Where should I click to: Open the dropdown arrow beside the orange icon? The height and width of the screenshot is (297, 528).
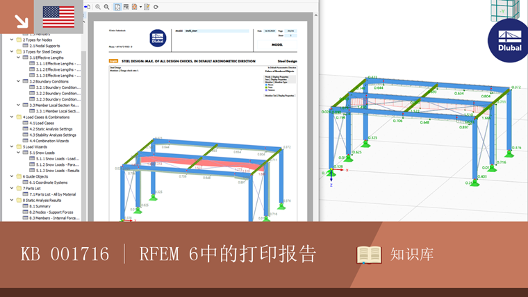[140, 7]
